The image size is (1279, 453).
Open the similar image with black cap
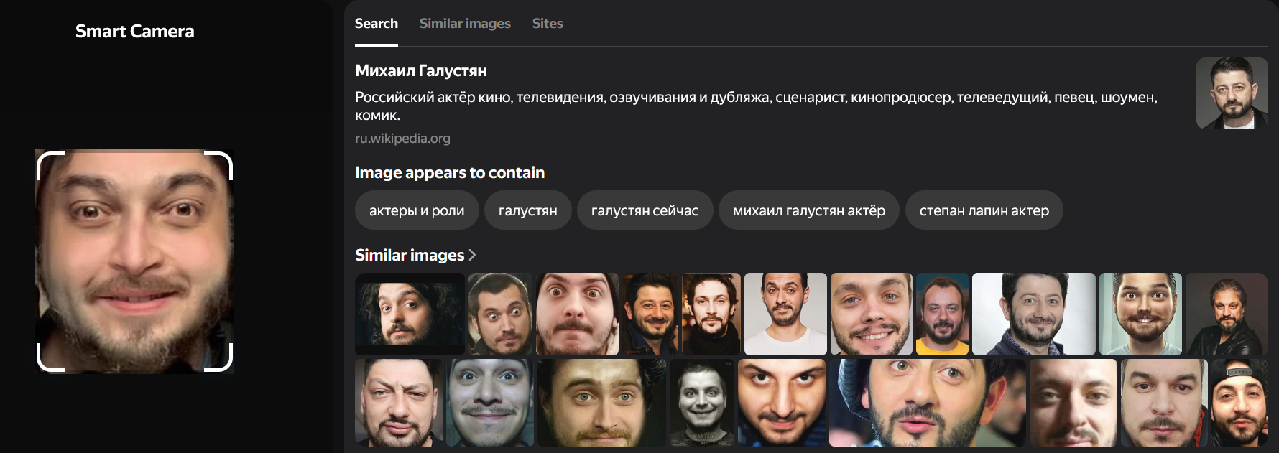1239,403
